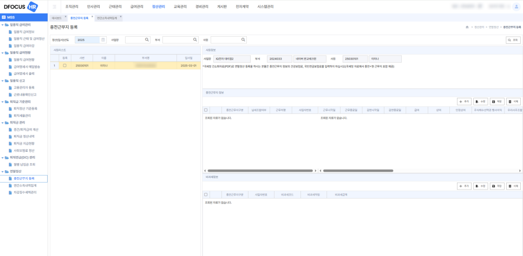
Task: Click 수정 in 종전근무지 정보 section
Action: 481,102
